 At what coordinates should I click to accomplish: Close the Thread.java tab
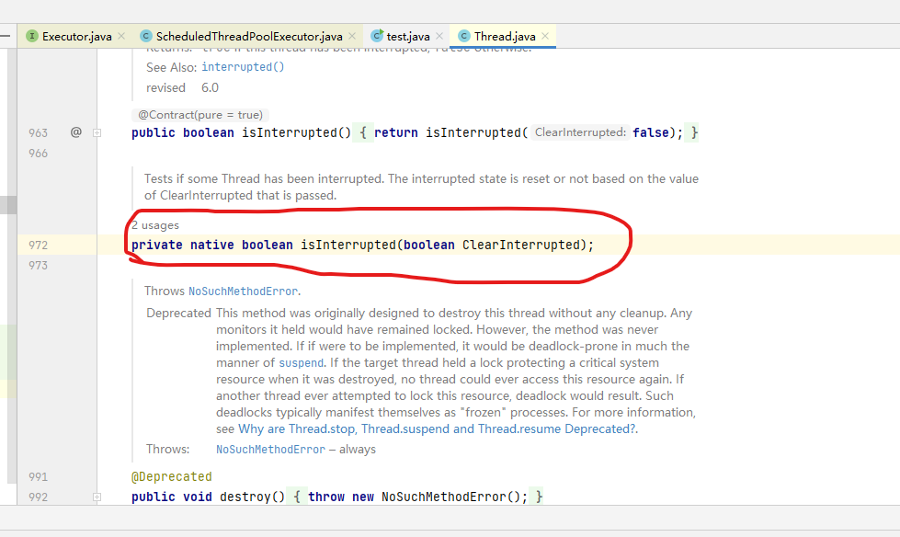tap(545, 36)
